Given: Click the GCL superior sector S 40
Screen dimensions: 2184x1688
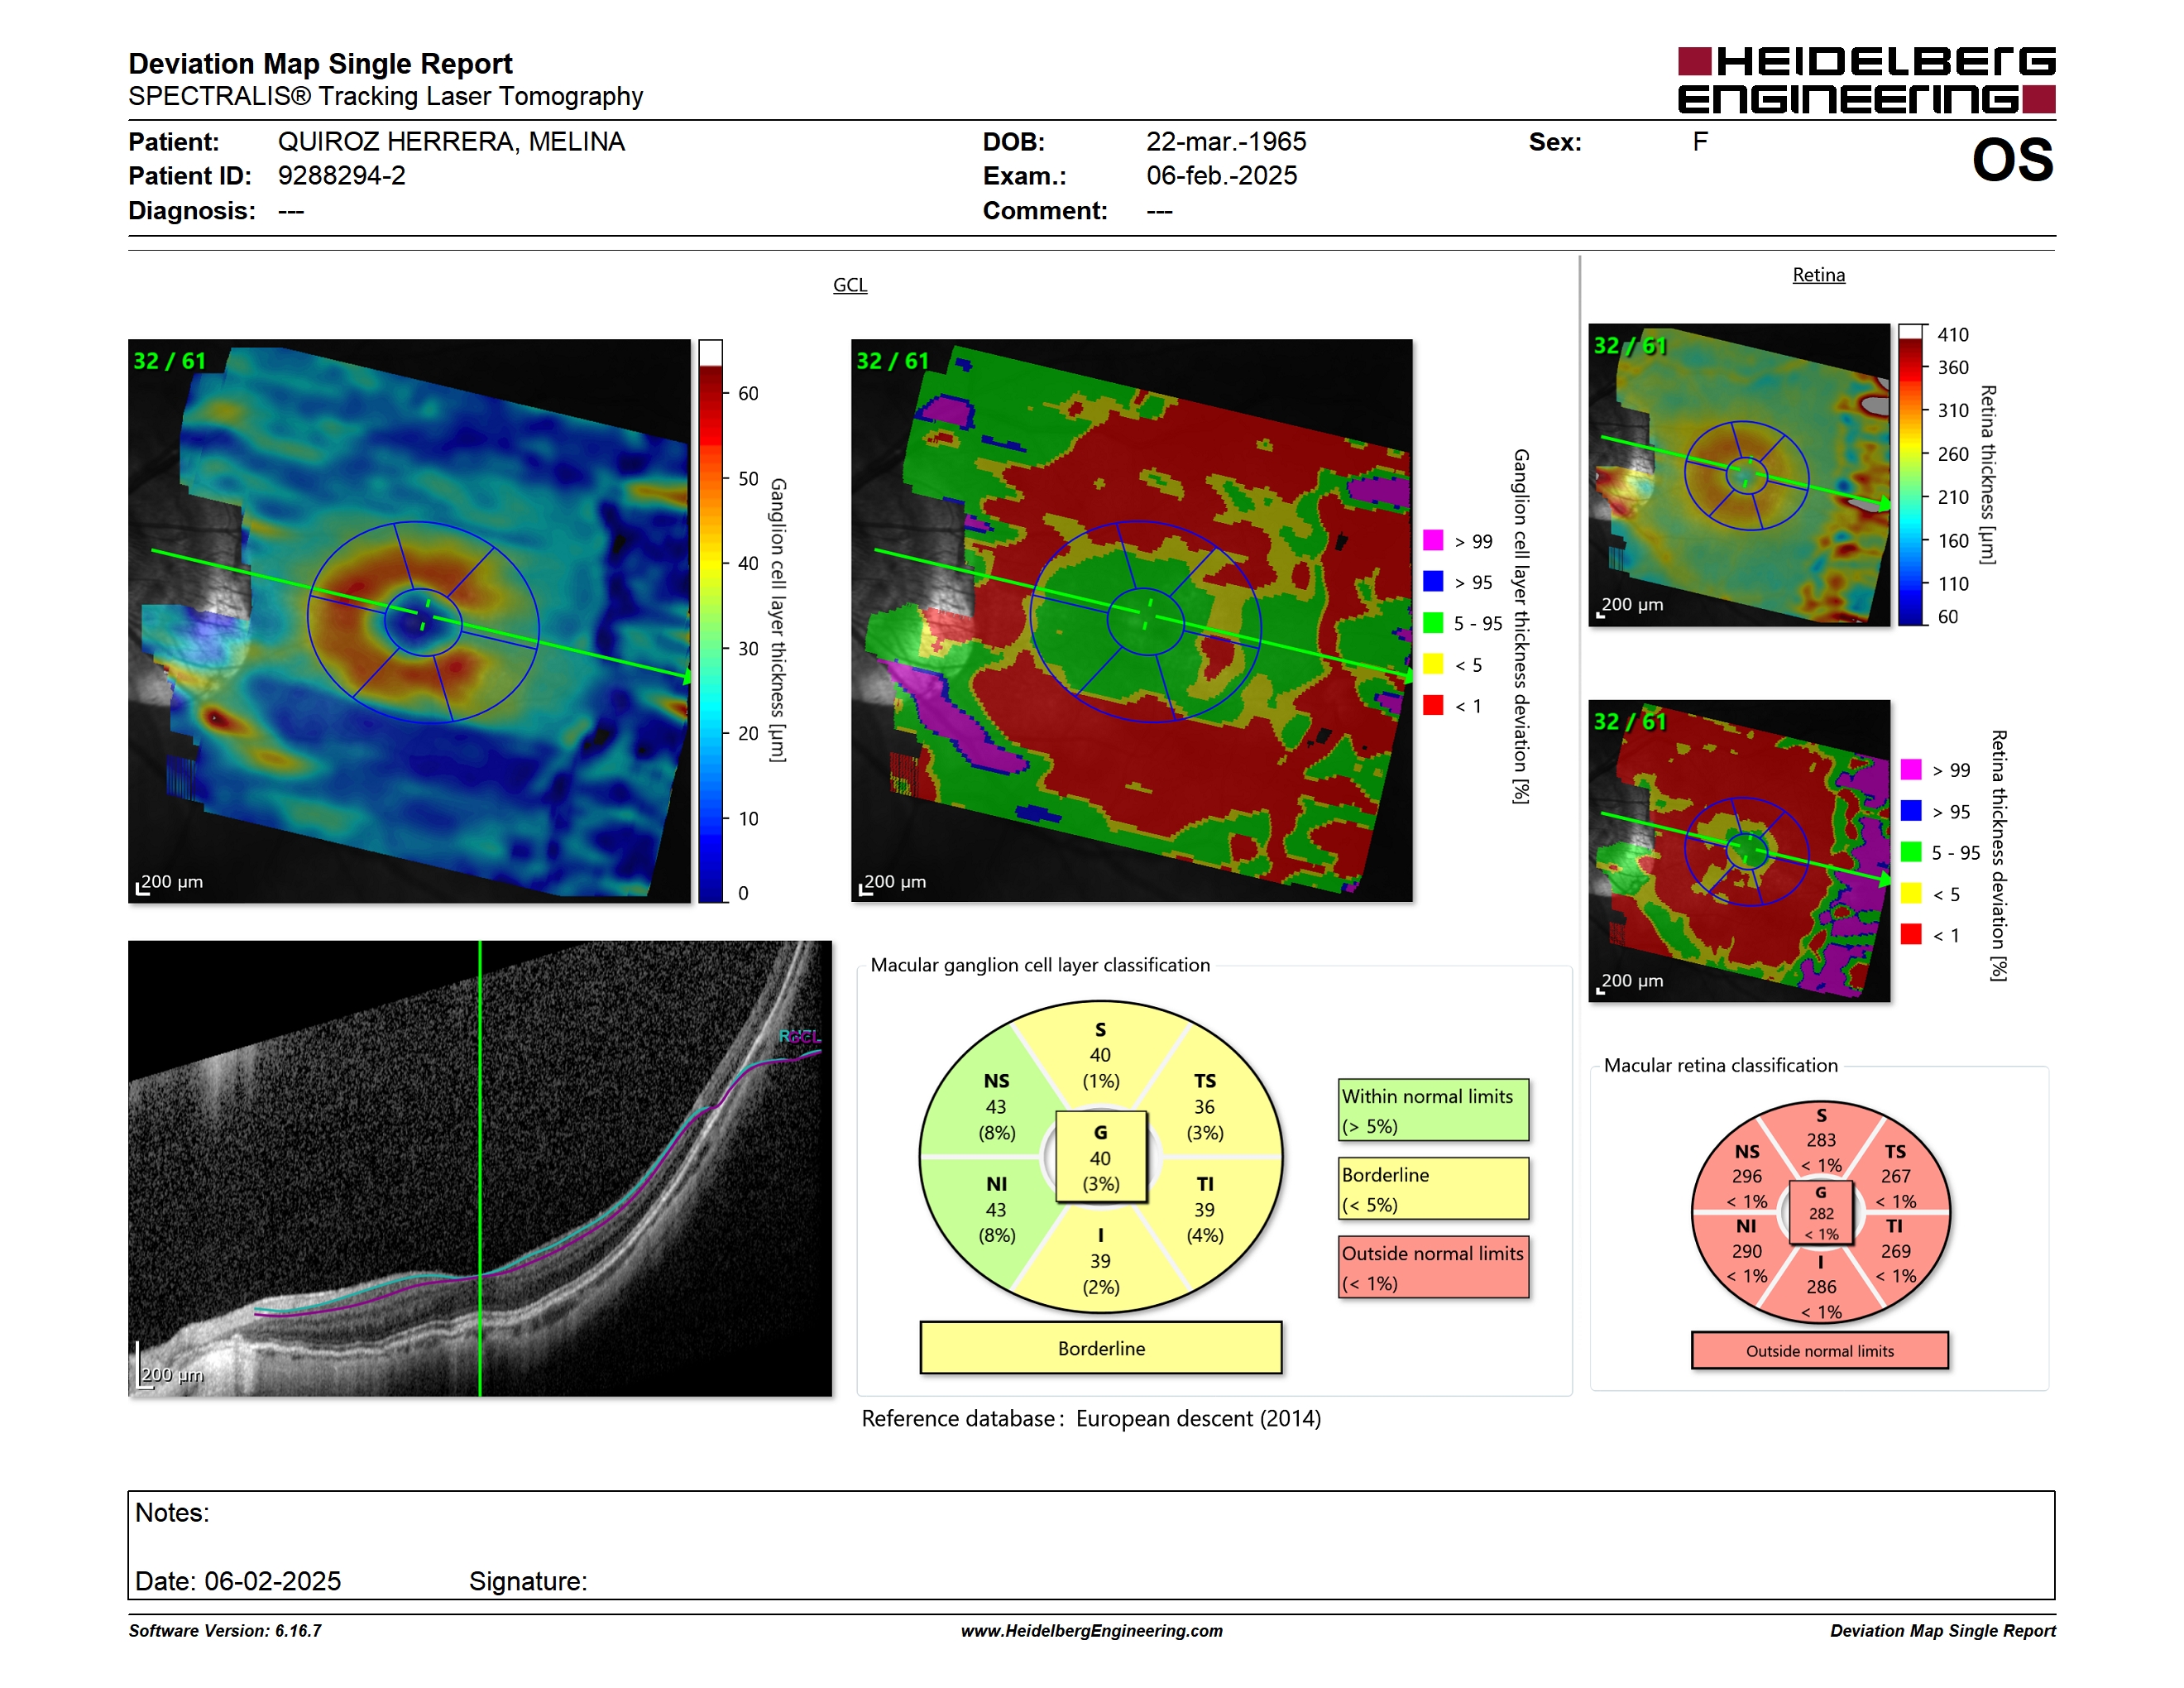Looking at the screenshot, I should (1100, 1055).
